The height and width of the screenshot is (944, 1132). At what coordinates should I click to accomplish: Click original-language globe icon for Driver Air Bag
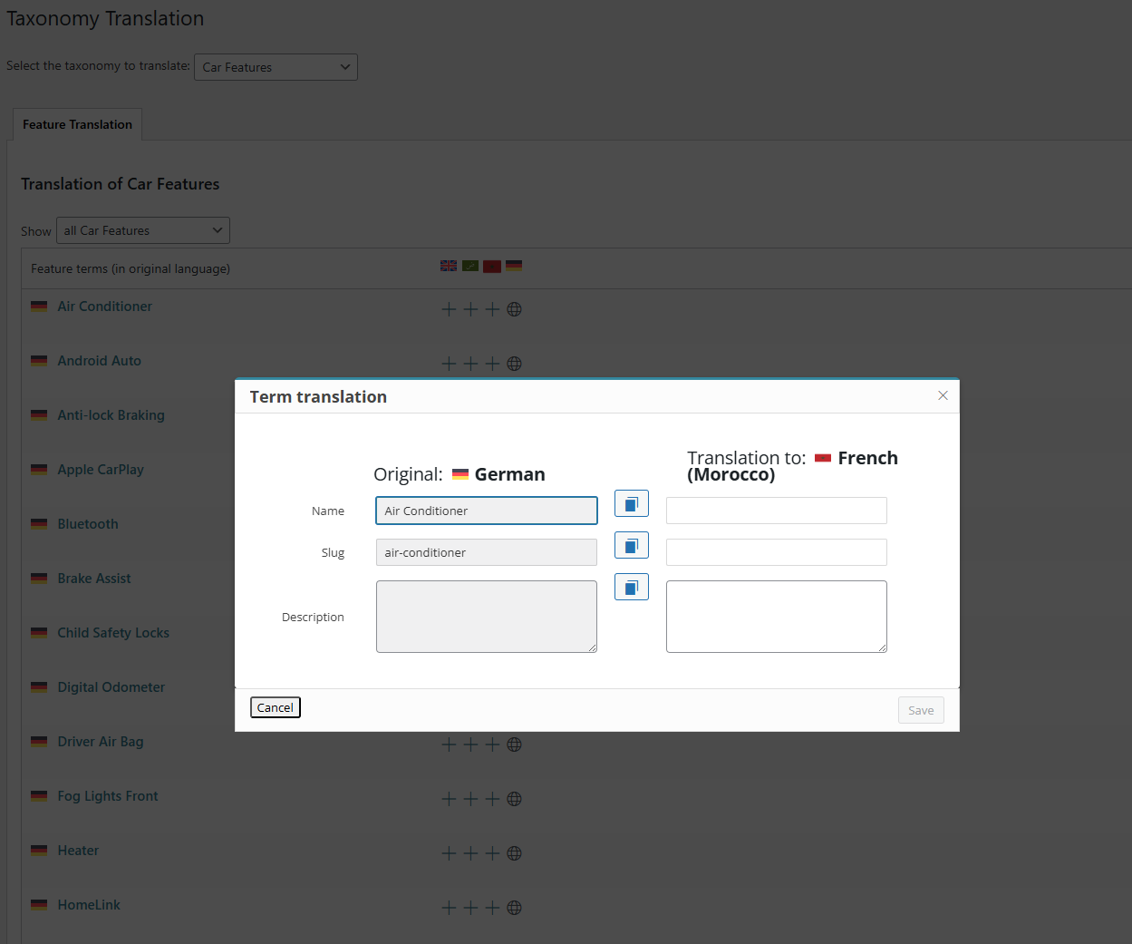(x=514, y=744)
